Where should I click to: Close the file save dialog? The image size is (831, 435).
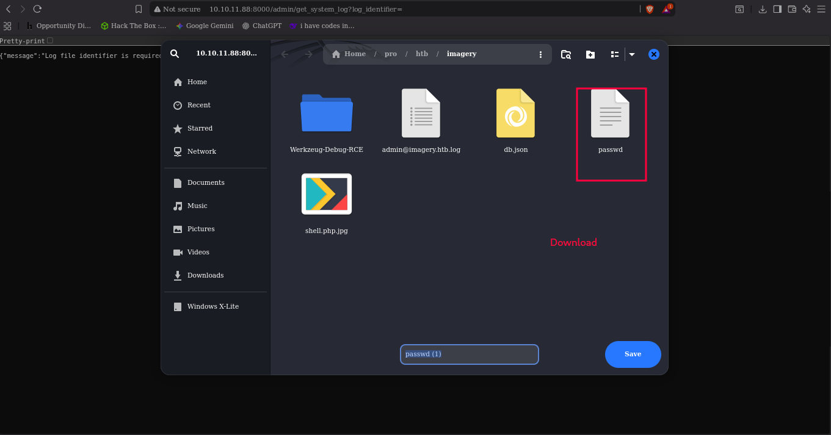(x=653, y=54)
